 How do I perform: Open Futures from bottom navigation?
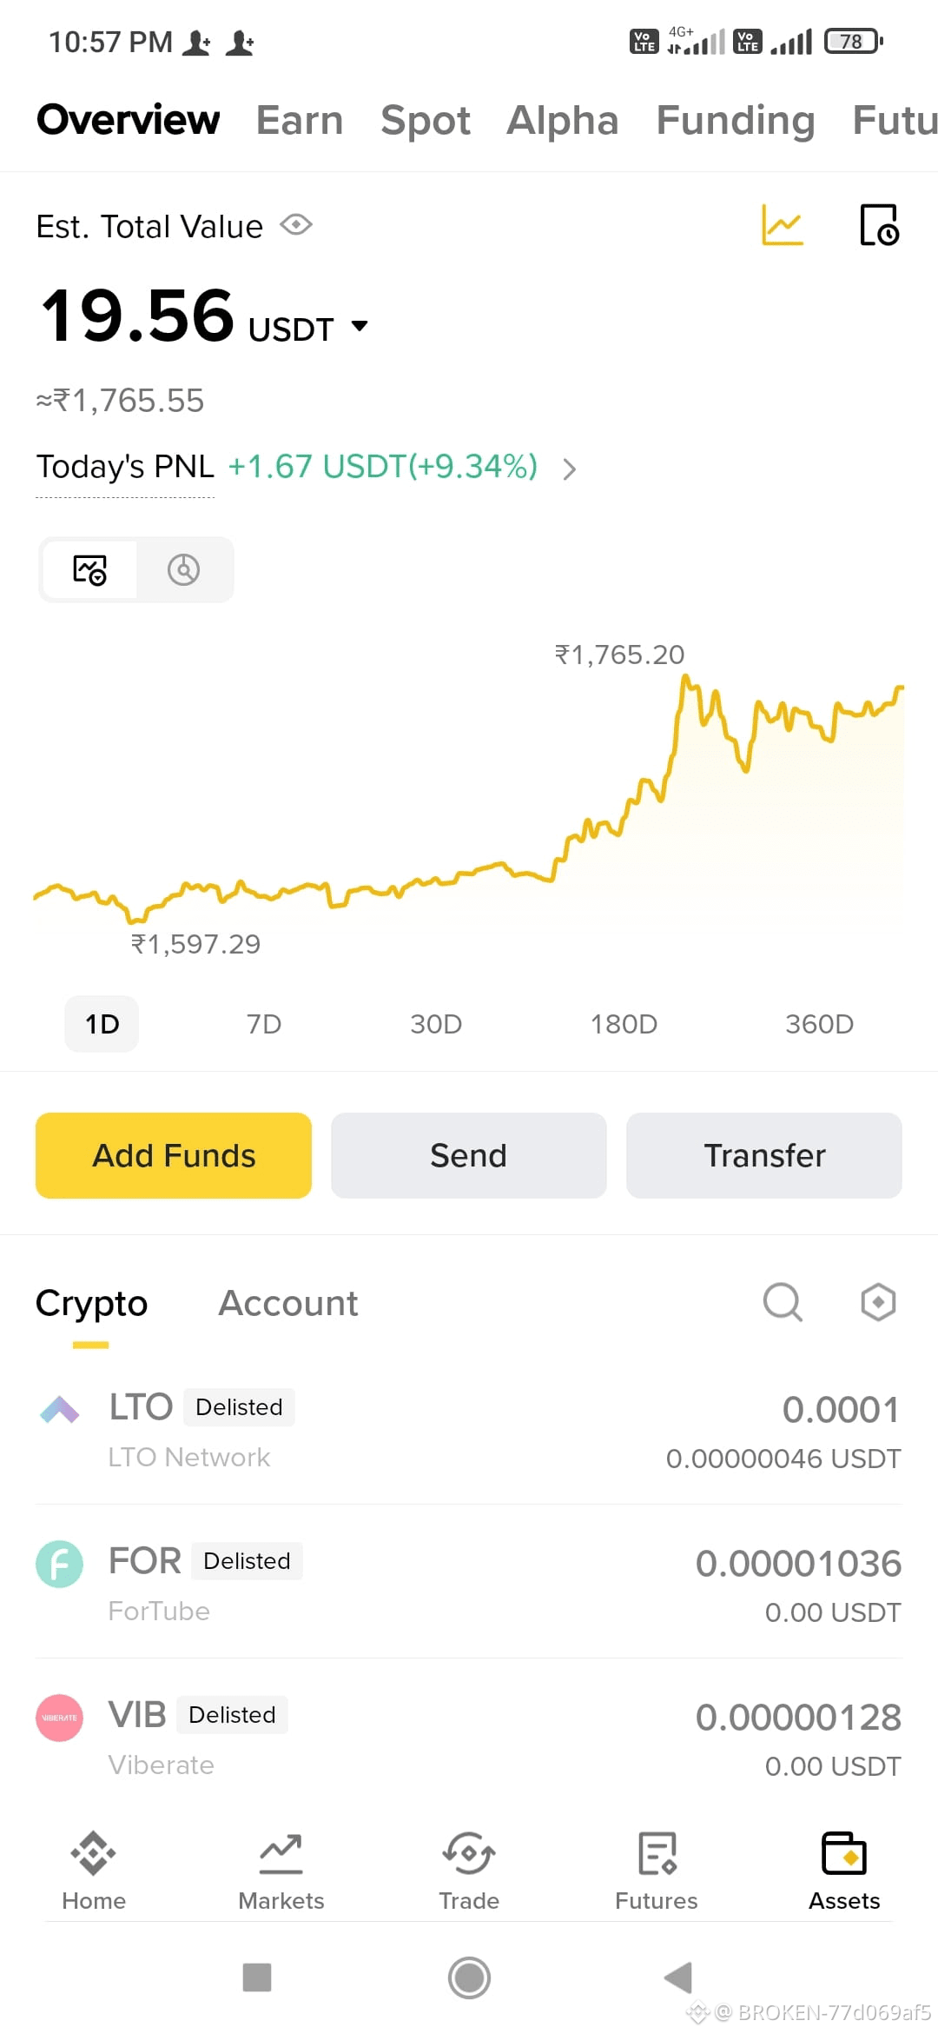[657, 1871]
